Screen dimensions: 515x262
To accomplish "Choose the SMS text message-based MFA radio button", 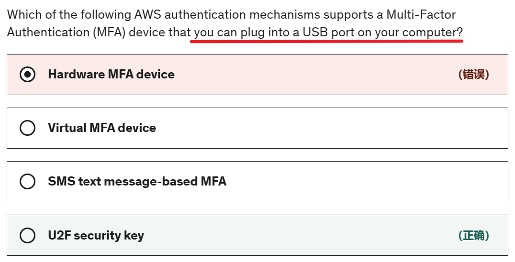I will [28, 182].
